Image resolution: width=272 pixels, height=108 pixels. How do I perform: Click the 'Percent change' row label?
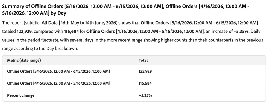coord(21,95)
